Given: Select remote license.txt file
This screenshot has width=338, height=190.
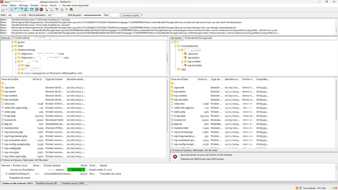Looking at the screenshot, I should pyautogui.click(x=180, y=120).
